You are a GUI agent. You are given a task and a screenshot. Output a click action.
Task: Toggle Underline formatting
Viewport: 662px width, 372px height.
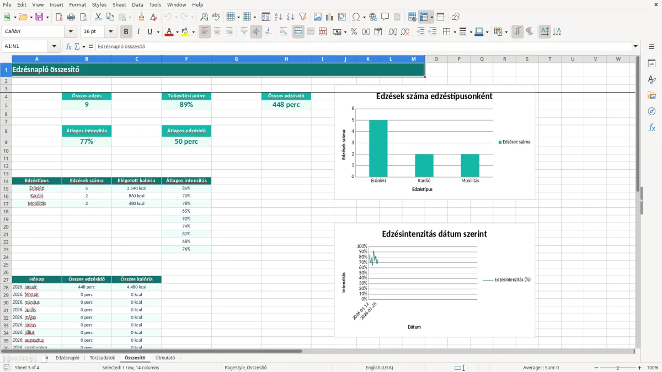[x=150, y=32]
